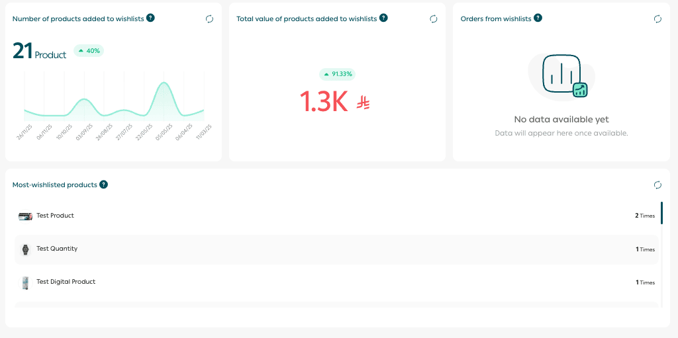Open the Test Digital Product item name
This screenshot has width=678, height=338.
(66, 282)
